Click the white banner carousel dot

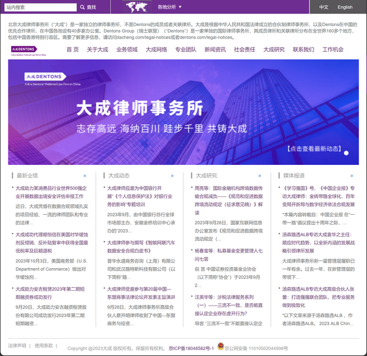347,153
